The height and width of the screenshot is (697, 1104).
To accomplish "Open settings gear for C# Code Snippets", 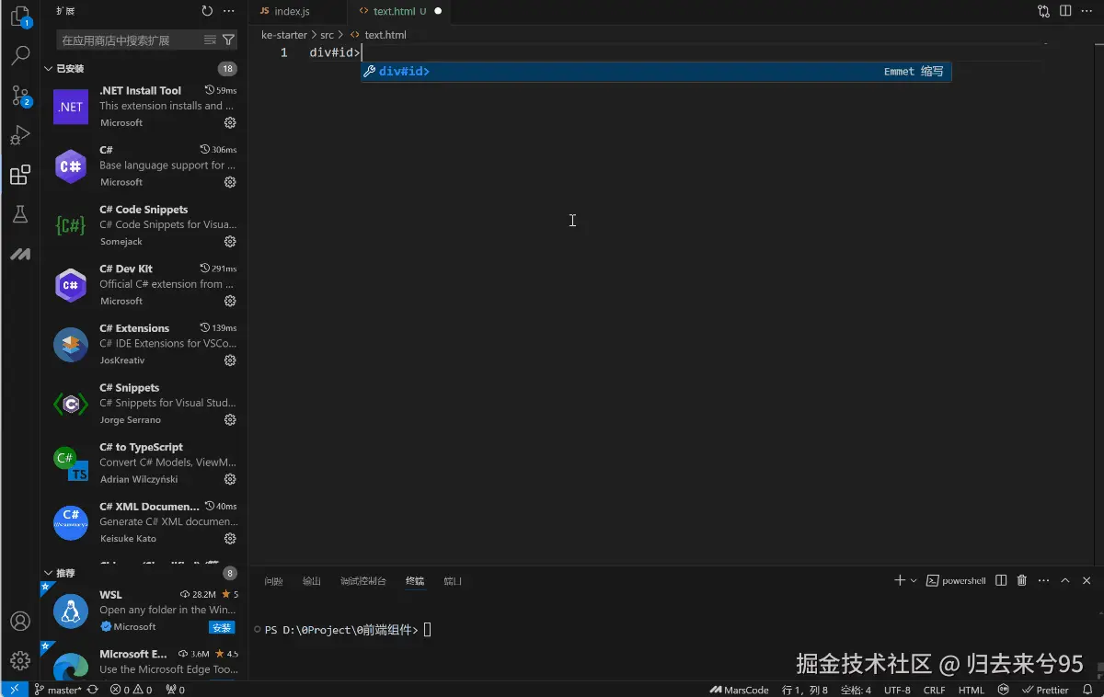I will click(x=230, y=242).
